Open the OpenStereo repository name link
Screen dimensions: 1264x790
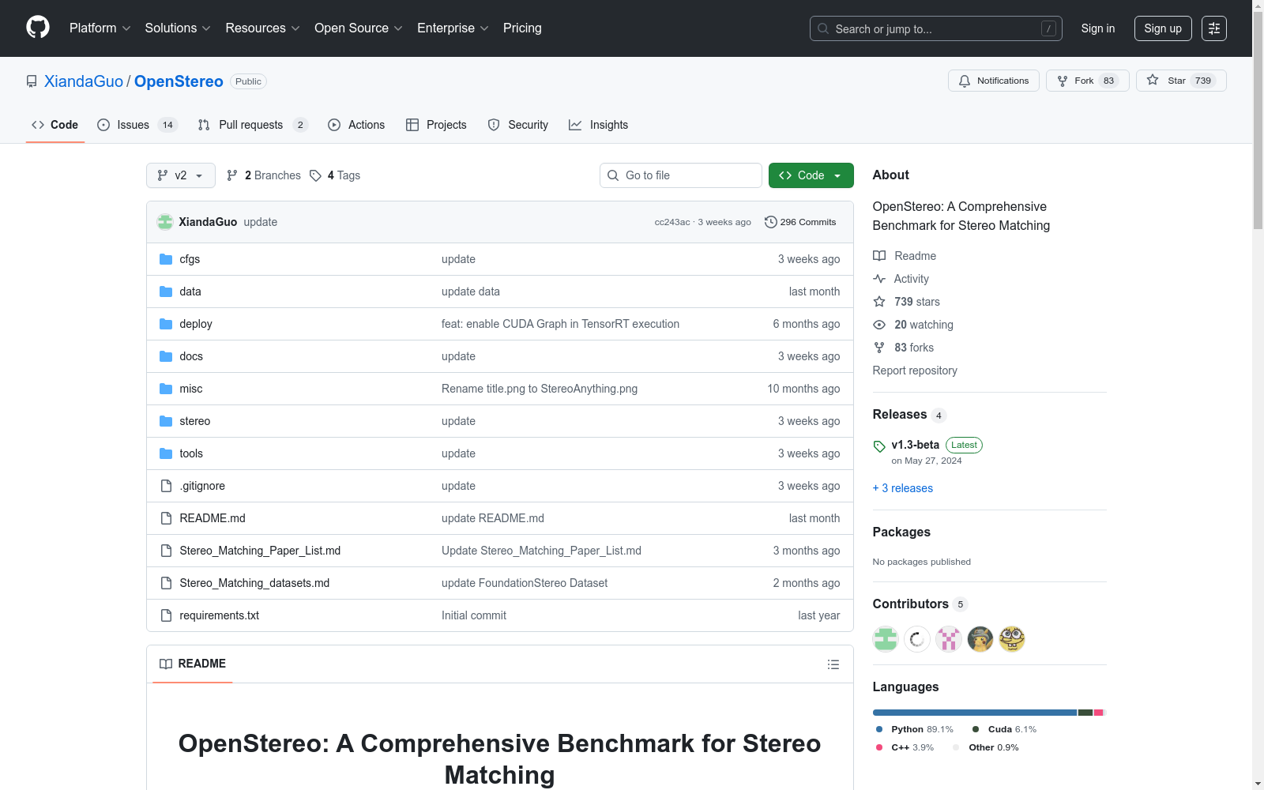[x=179, y=81]
